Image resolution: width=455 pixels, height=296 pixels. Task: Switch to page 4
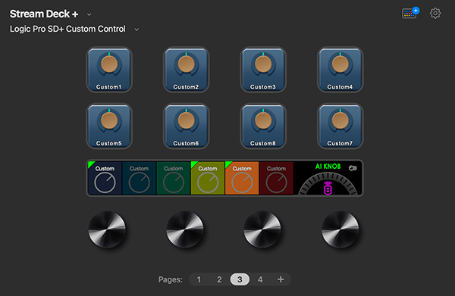pyautogui.click(x=260, y=279)
